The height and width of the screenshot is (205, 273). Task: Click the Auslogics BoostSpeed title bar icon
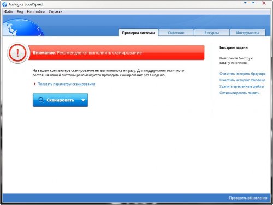click(x=5, y=4)
